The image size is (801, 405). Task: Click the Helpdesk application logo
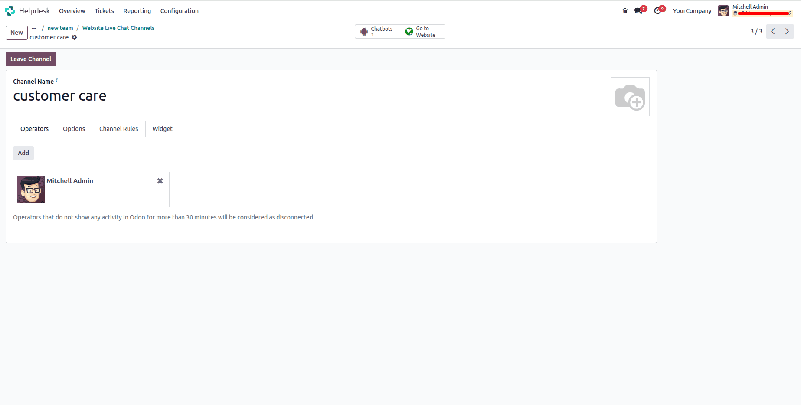point(10,10)
